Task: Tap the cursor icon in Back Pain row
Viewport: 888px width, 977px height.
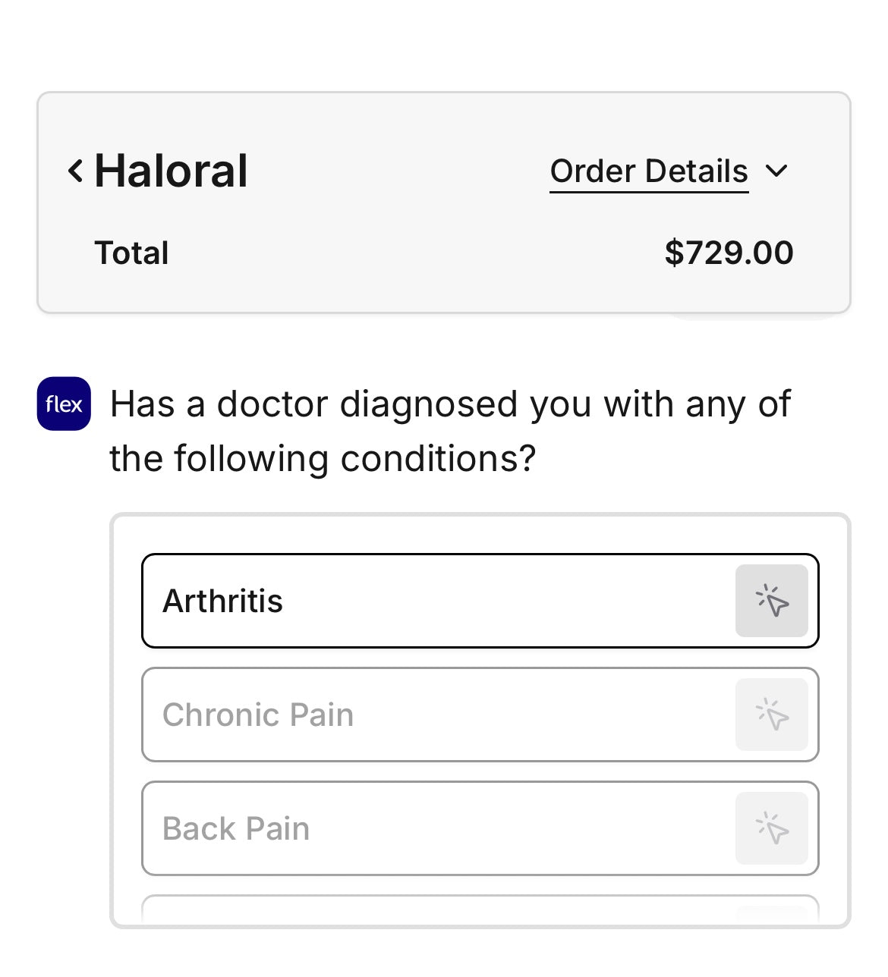Action: pos(772,828)
